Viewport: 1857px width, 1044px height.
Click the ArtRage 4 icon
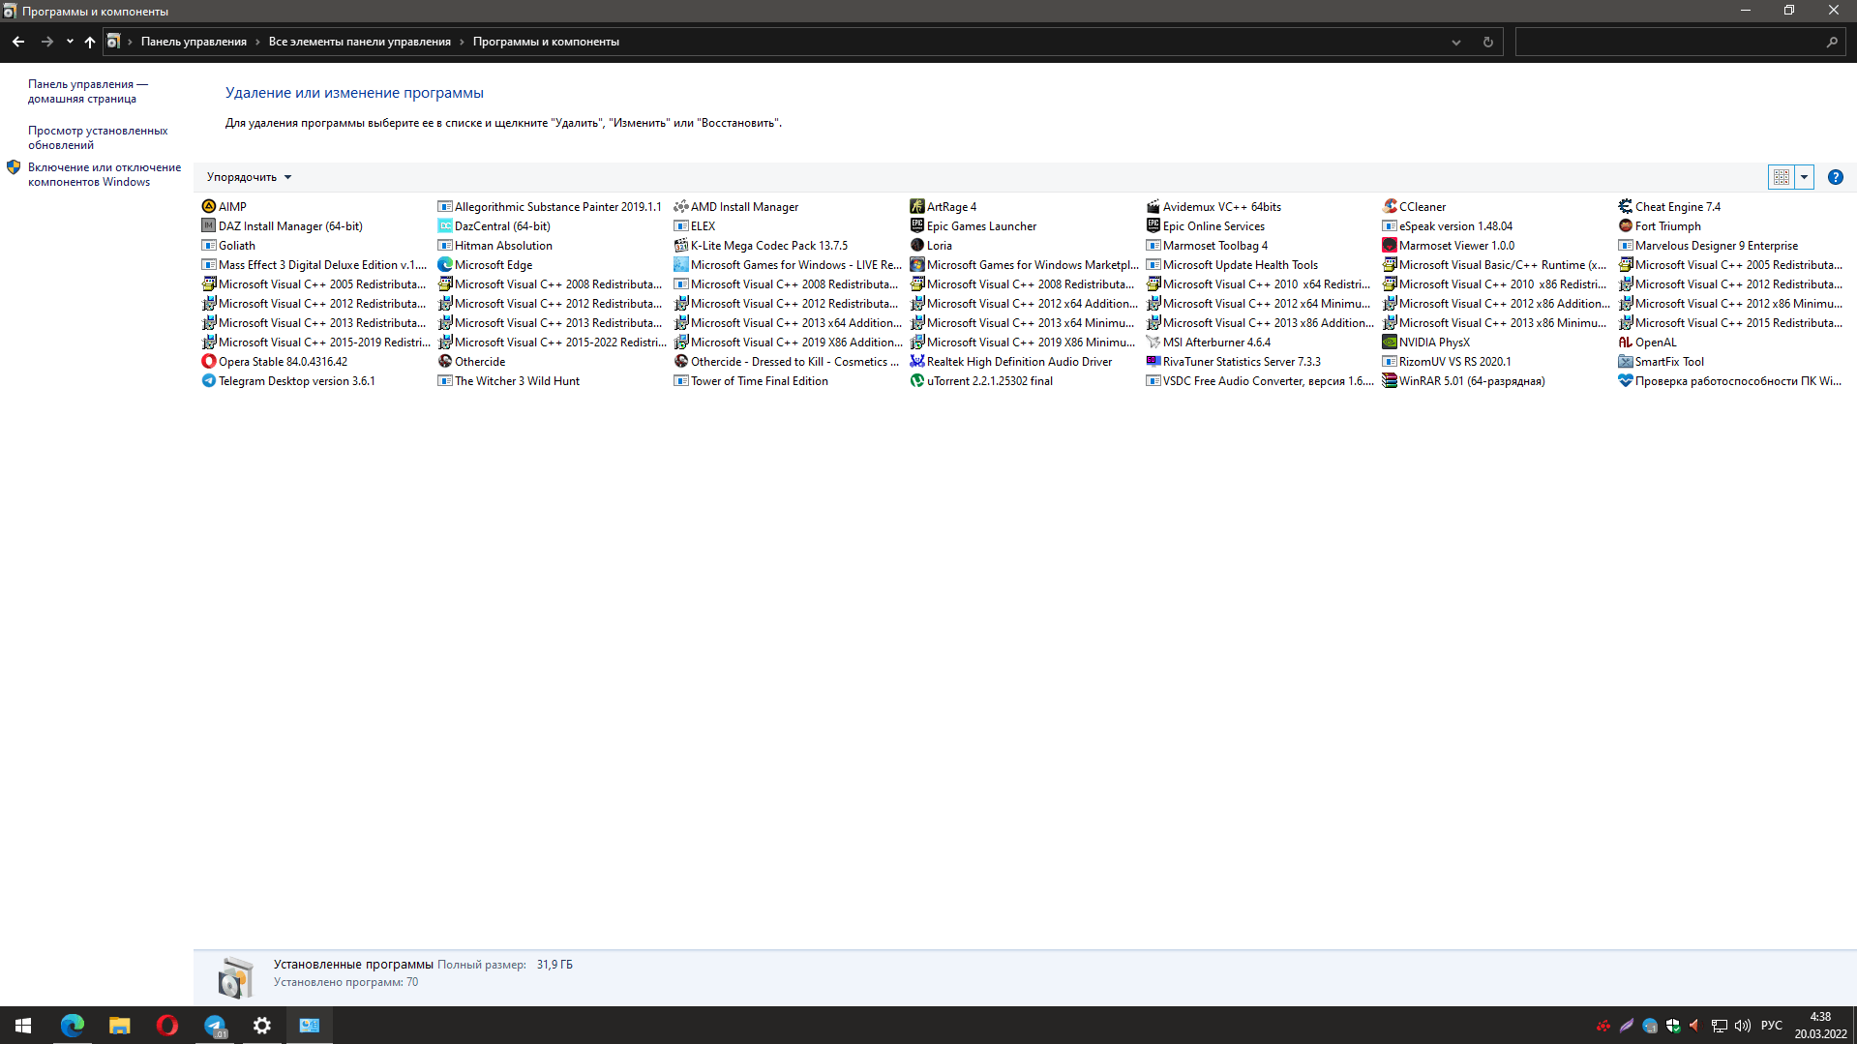[x=916, y=206]
